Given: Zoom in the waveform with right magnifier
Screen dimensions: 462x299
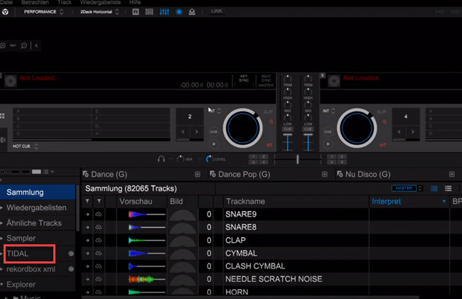Looking at the screenshot, I should pos(24,45).
